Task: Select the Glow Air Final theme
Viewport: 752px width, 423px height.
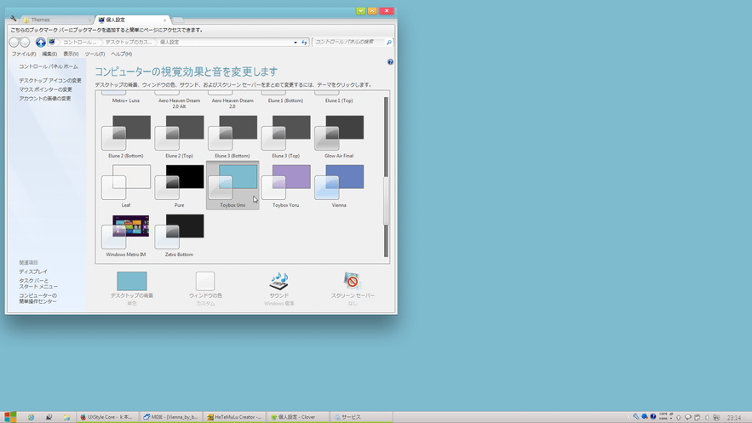Action: tap(339, 136)
